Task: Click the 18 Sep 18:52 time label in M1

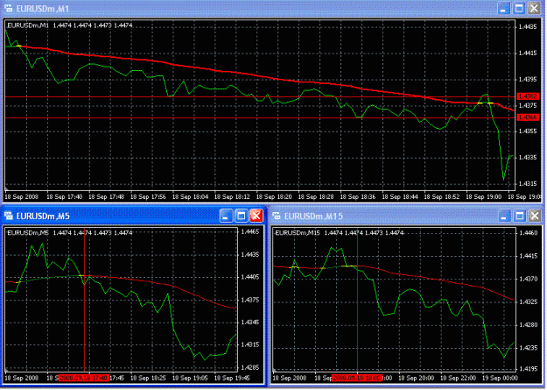Action: [442, 196]
